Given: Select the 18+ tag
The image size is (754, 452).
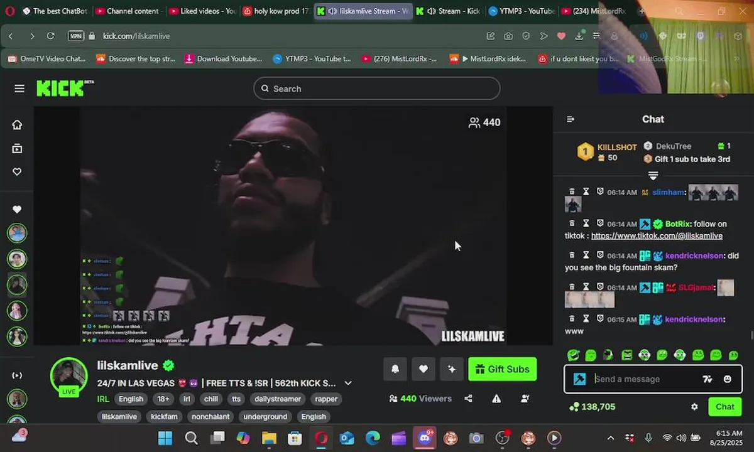Looking at the screenshot, I should pos(163,399).
